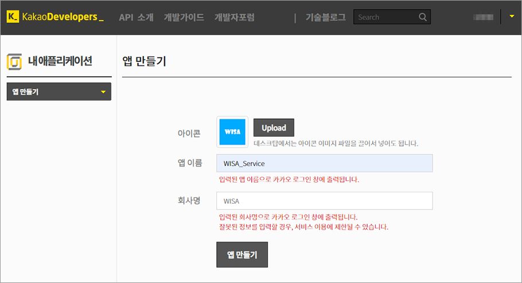Open the account dropdown arrow in header
This screenshot has width=522, height=283.
click(x=512, y=16)
